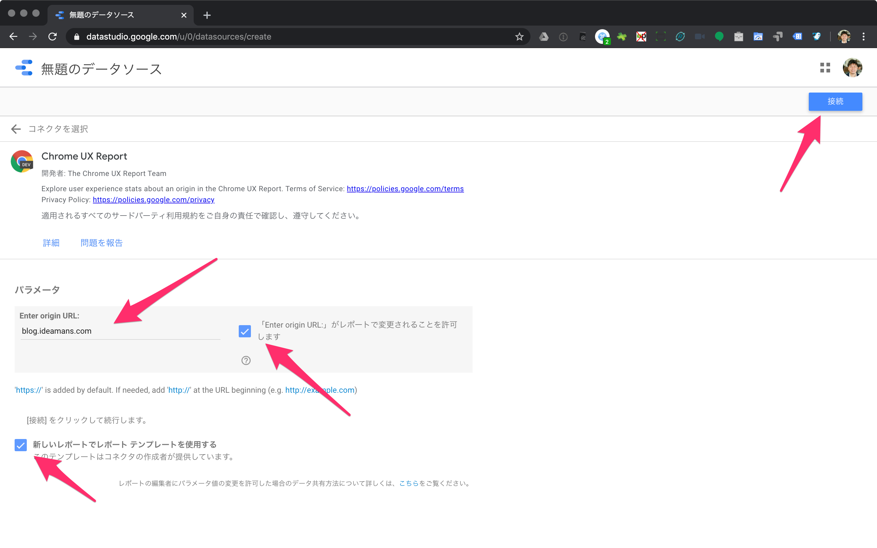The image size is (877, 548).
Task: Open the red-crossed extension icon
Action: [641, 37]
